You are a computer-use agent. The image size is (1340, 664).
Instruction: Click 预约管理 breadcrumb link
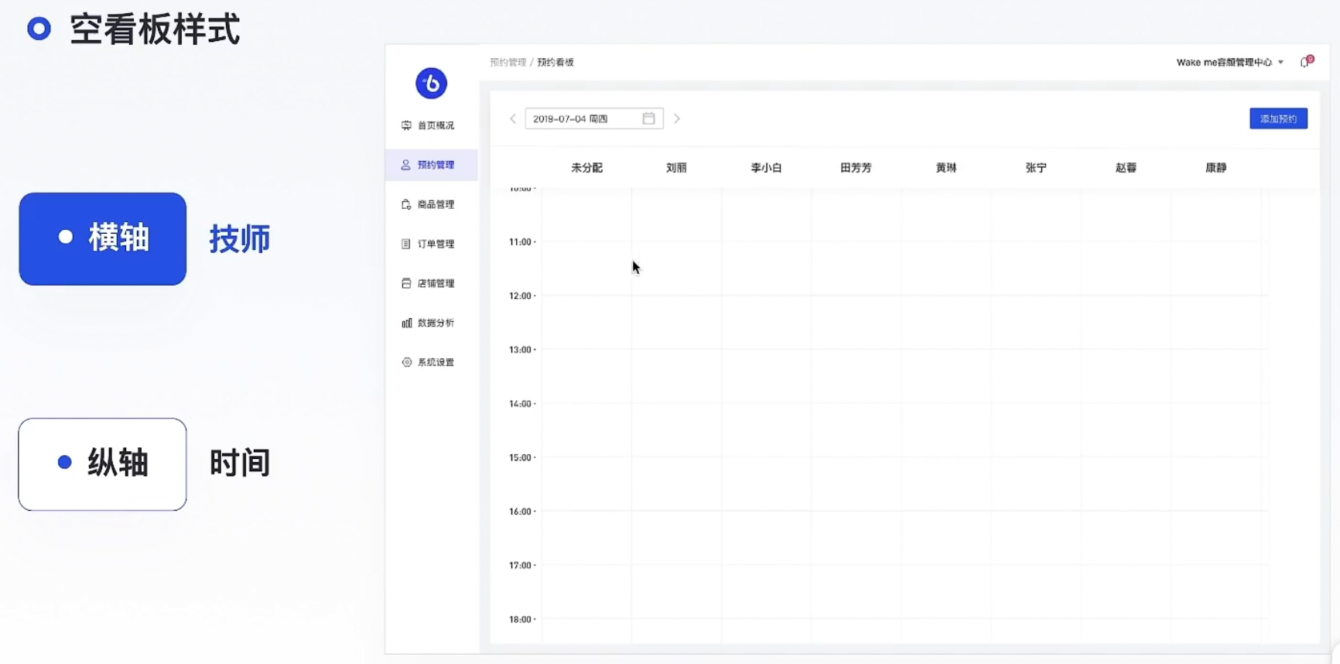(508, 62)
